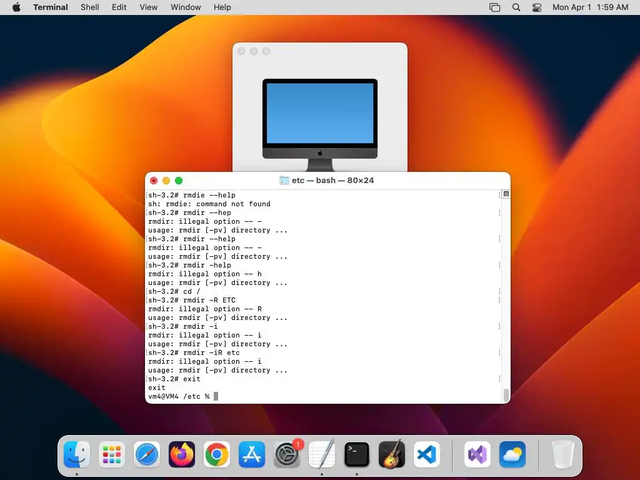Click the Stage Manager icon in menu bar
The image size is (640, 480).
coord(495,7)
